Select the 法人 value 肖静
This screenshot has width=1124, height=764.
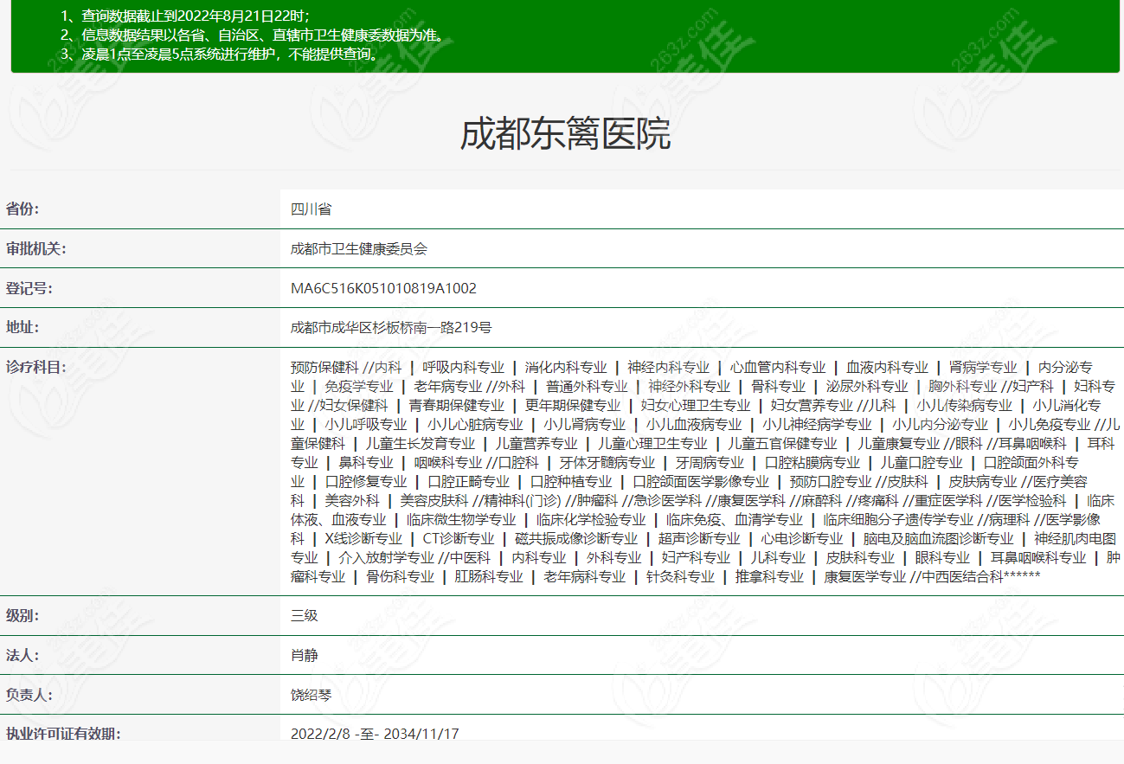coord(304,655)
